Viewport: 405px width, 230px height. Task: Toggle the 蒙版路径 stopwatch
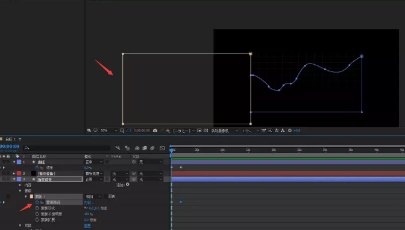[x=37, y=202]
